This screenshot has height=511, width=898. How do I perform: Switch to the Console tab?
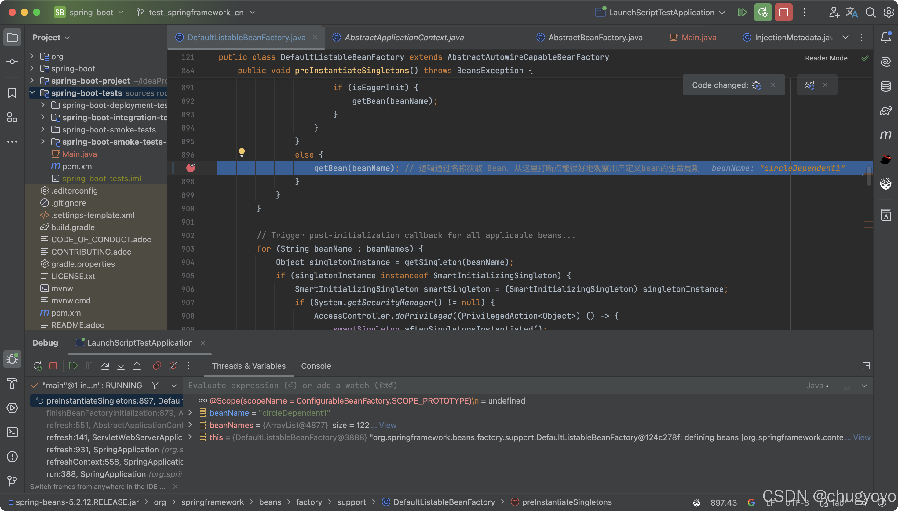tap(316, 366)
